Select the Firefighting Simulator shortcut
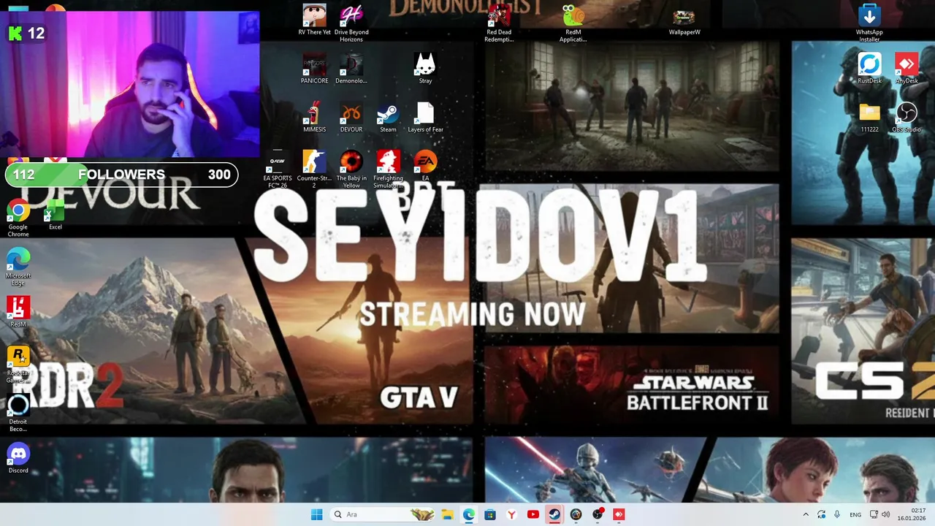This screenshot has width=935, height=526. pos(388,169)
